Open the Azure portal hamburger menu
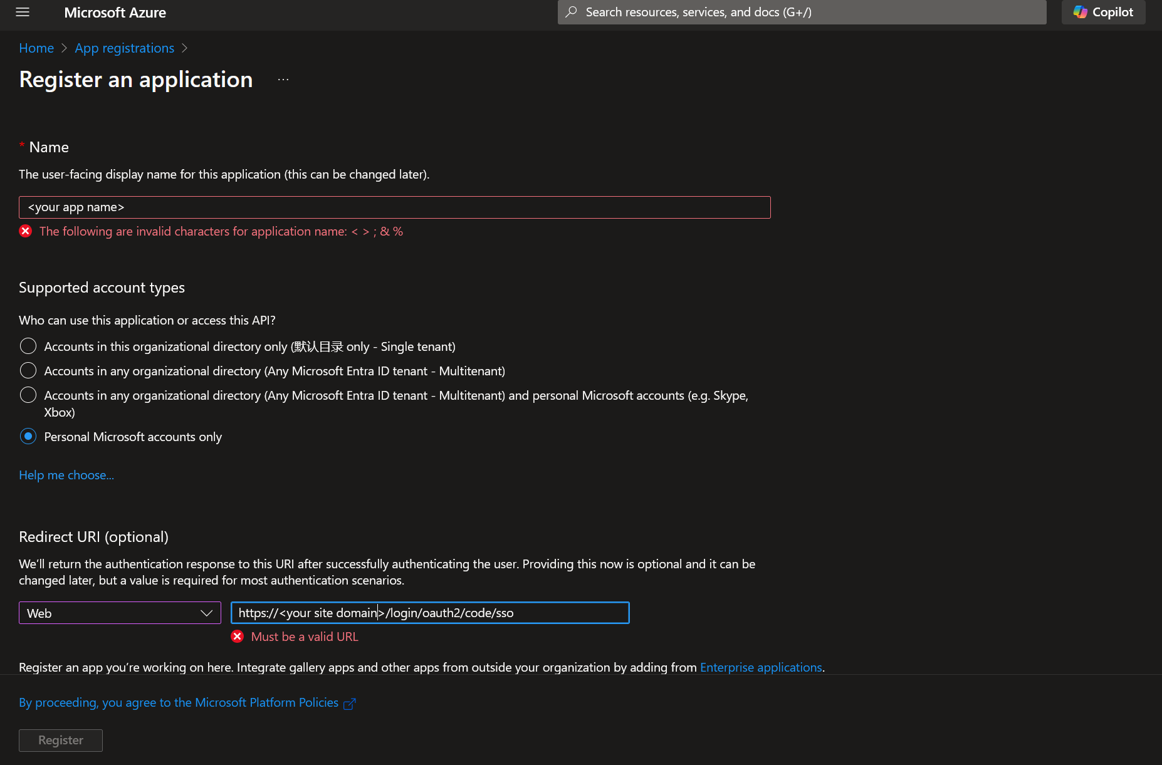Viewport: 1162px width, 765px height. 22,12
